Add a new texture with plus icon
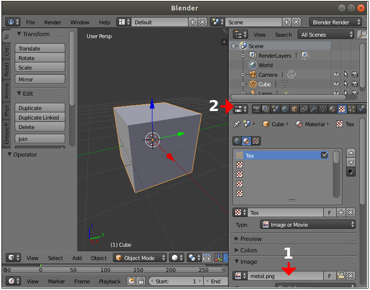 (x=341, y=212)
